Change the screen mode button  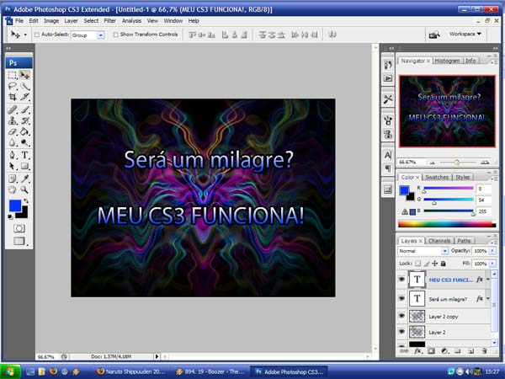[19, 241]
